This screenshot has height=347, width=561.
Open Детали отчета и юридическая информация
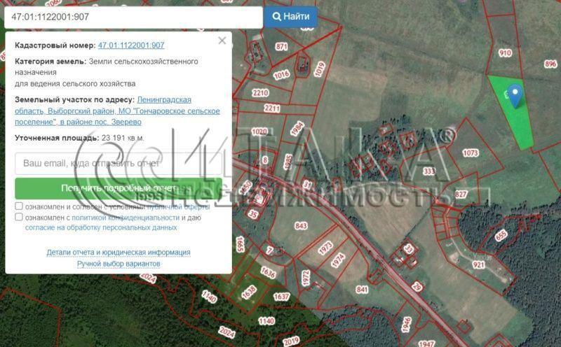(118, 252)
